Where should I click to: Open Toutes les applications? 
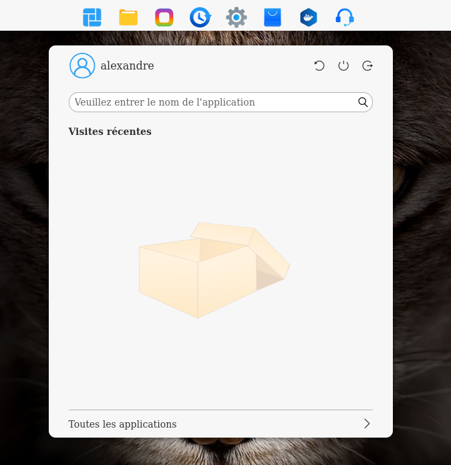[123, 424]
